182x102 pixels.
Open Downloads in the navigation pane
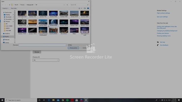pos(9,17)
